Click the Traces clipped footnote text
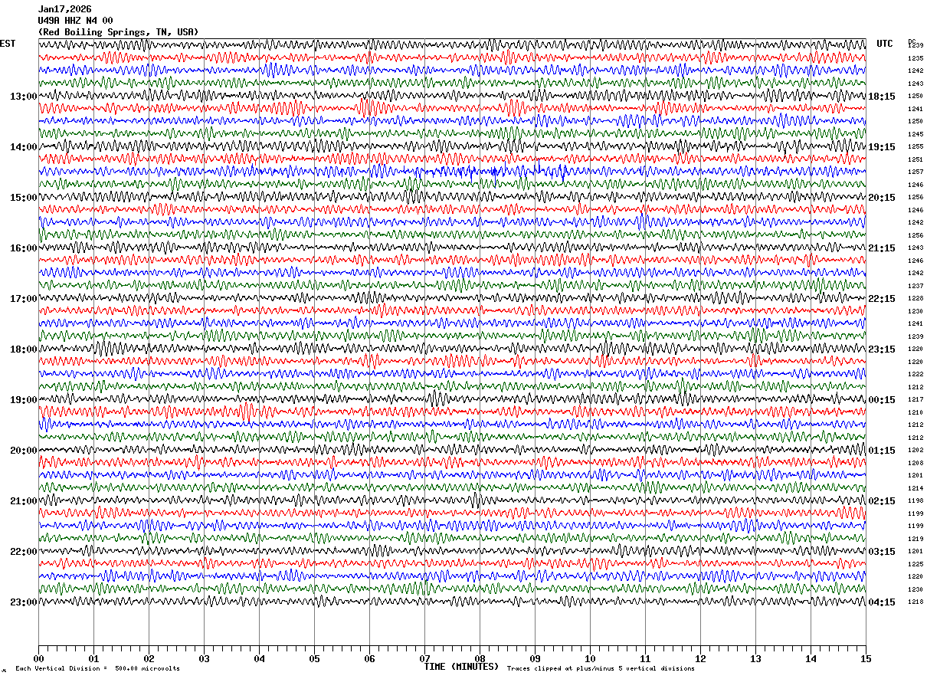Screen dimensions: 927x679 (x=601, y=669)
